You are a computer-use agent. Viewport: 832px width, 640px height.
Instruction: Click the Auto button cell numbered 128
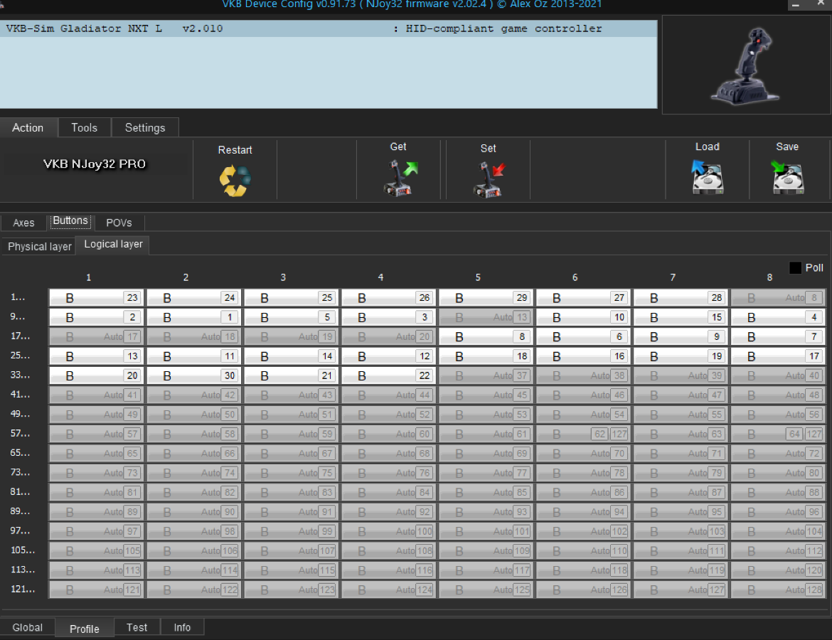tap(777, 590)
